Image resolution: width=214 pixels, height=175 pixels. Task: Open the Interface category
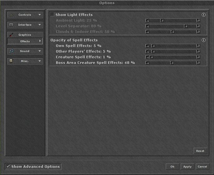pyautogui.click(x=25, y=25)
